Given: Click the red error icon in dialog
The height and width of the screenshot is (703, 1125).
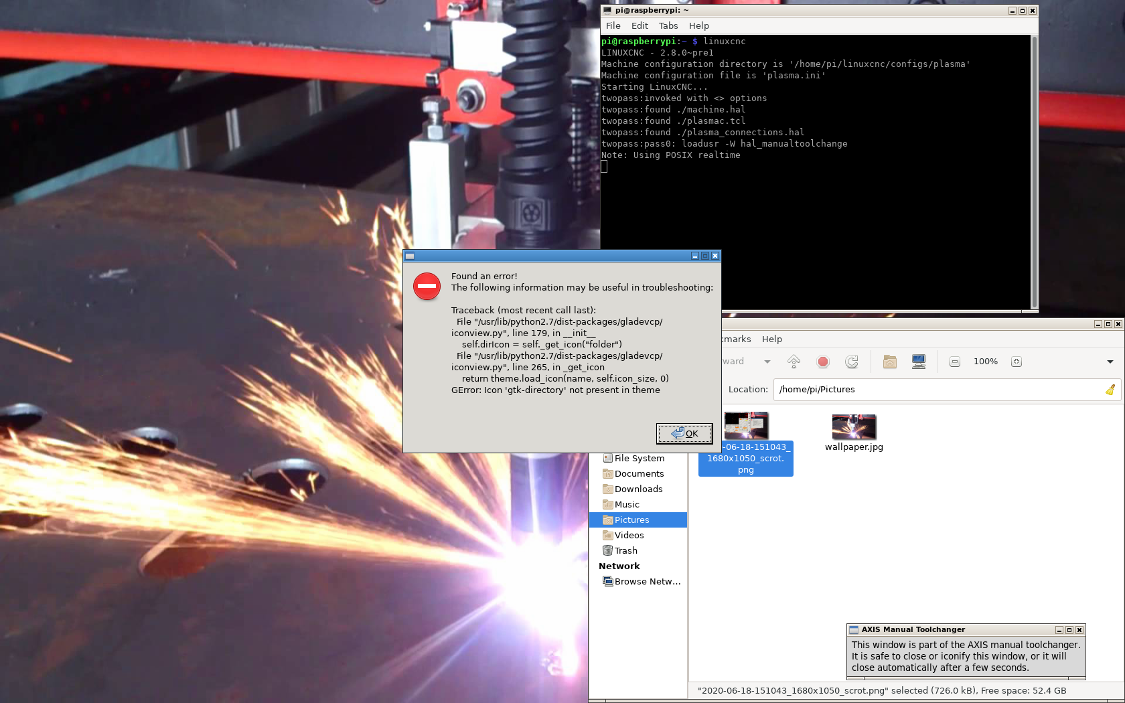Looking at the screenshot, I should point(427,287).
